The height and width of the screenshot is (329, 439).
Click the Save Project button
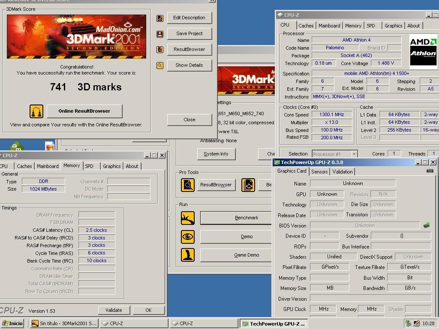point(189,33)
